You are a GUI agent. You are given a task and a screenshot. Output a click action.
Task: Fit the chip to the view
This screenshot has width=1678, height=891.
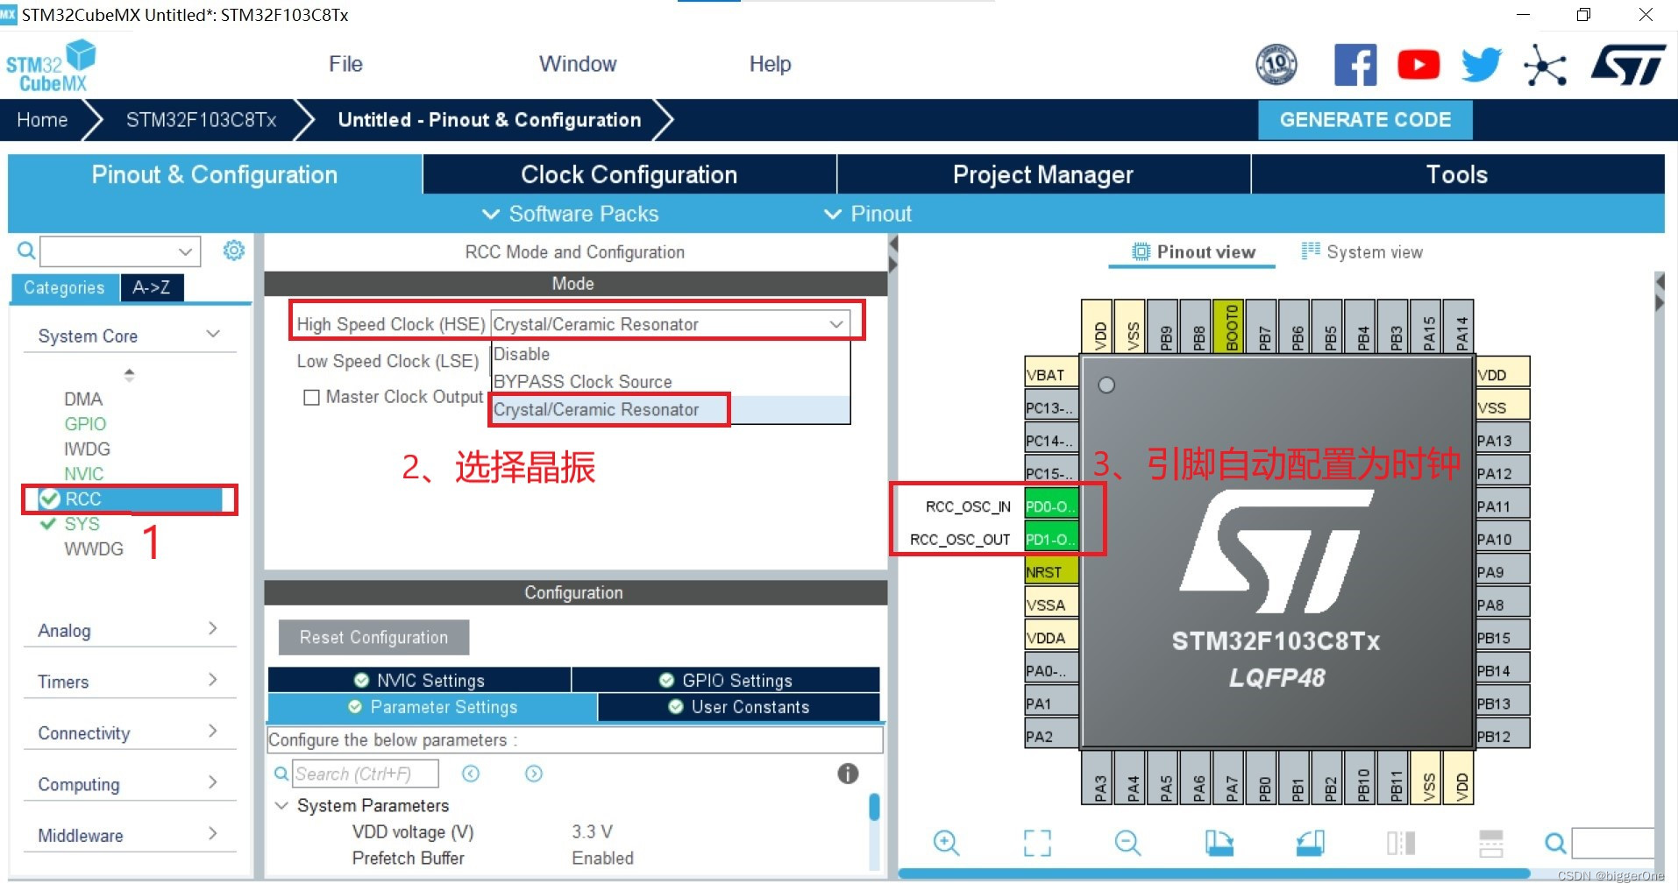point(1037,843)
